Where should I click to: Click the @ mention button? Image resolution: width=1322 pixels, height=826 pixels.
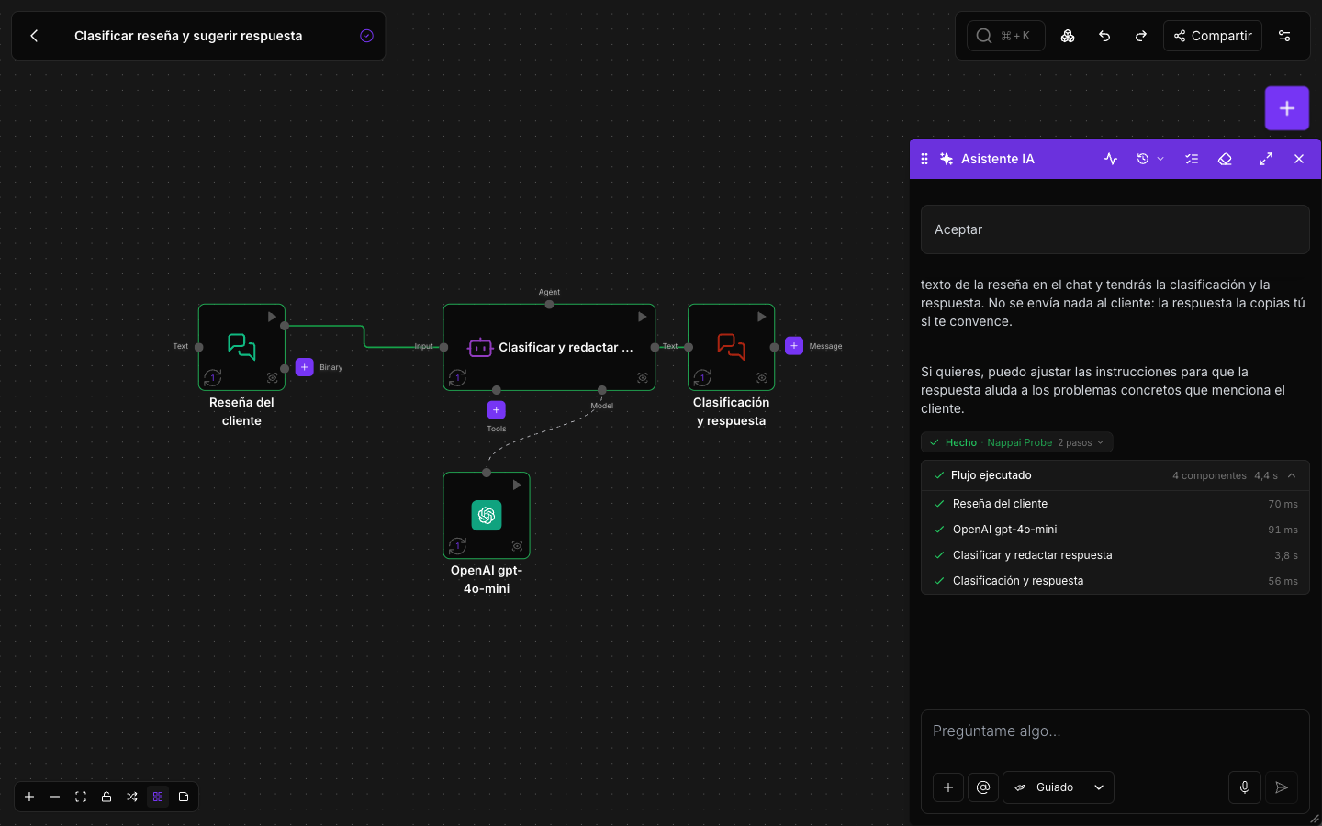[x=983, y=787]
